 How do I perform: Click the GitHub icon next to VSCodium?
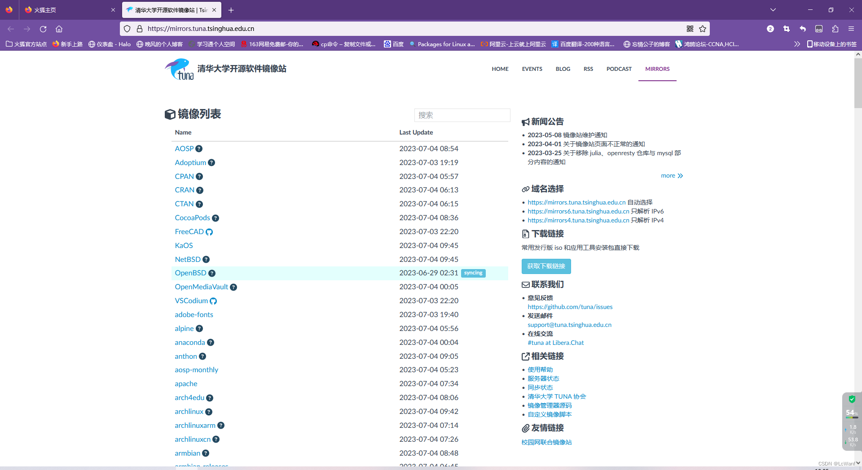tap(213, 301)
